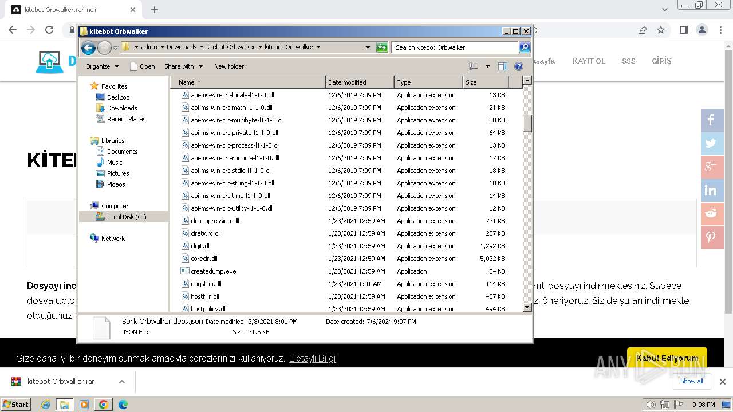Viewport: 733px width, 412px height.
Task: Click New folder in Explorer toolbar
Action: click(x=229, y=66)
